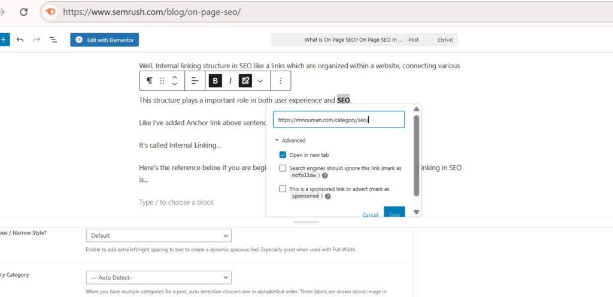Open the document overview list icon
This screenshot has height=297, width=613.
coord(53,40)
